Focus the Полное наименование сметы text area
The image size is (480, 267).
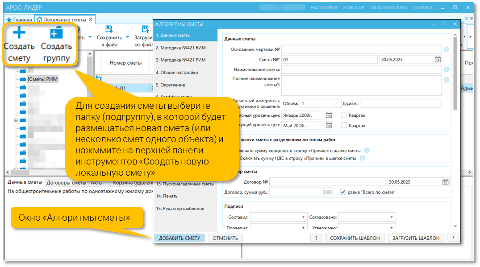pyautogui.click(x=361, y=86)
